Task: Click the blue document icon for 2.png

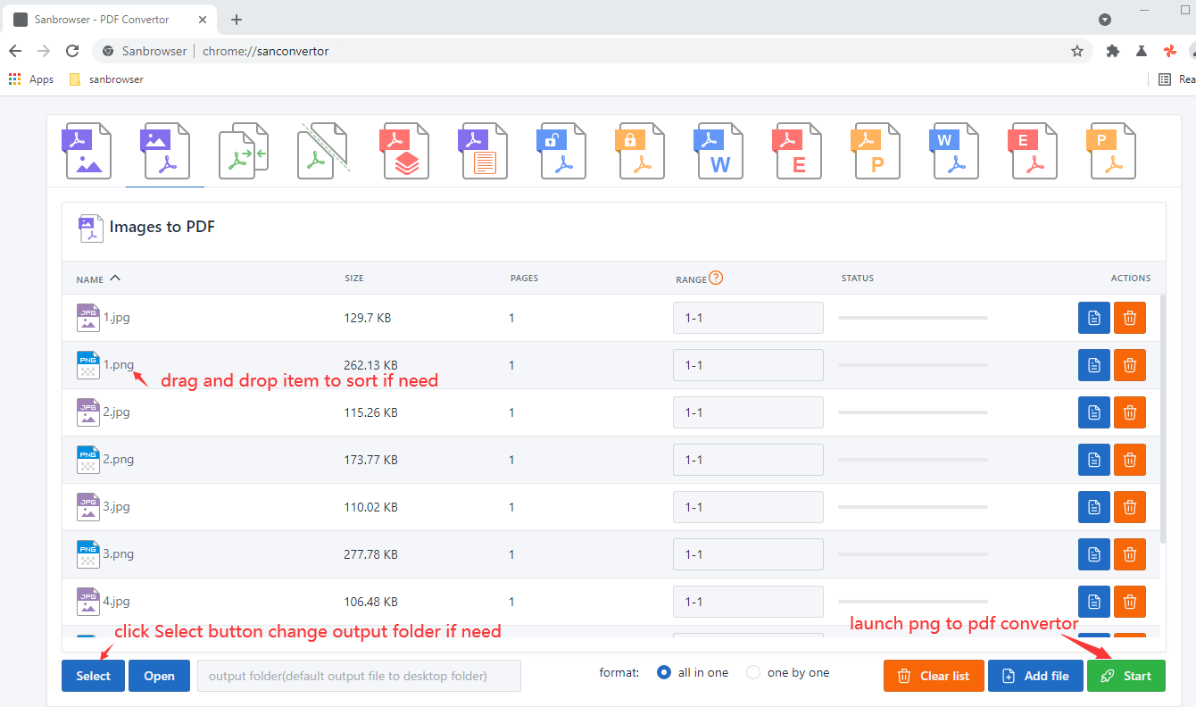Action: pos(1093,460)
